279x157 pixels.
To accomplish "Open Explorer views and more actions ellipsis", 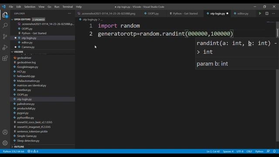I will [69, 14].
